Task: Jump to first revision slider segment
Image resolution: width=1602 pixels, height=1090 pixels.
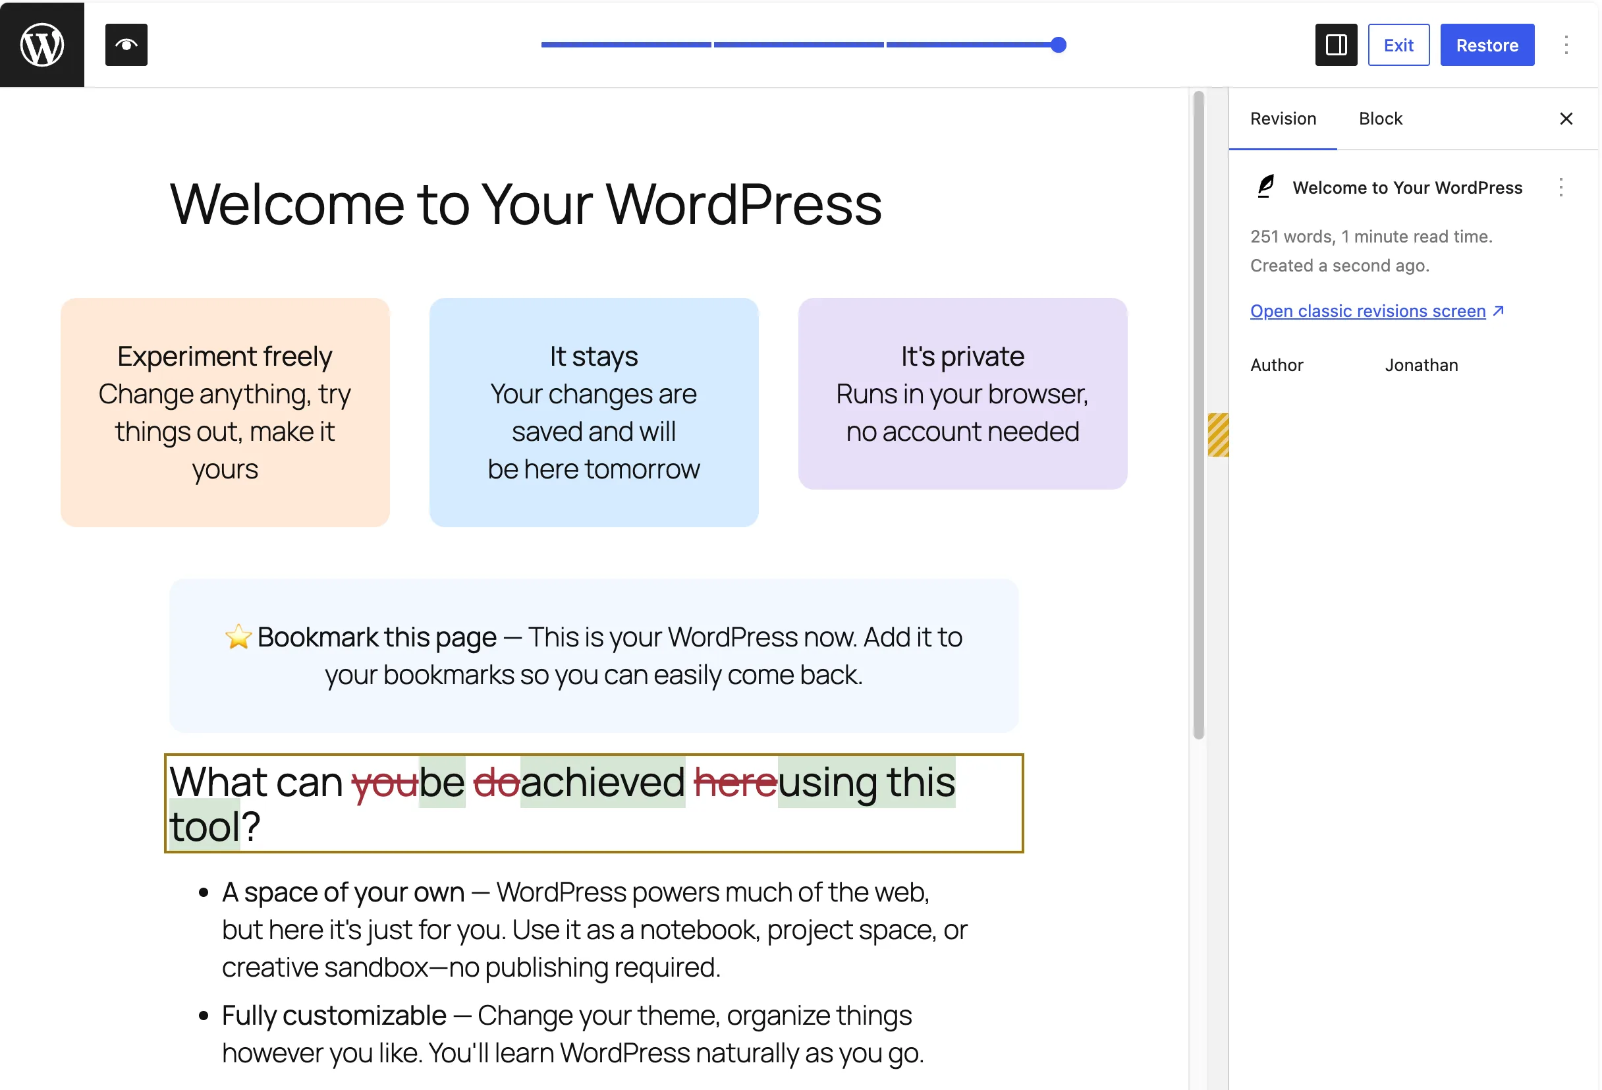Action: point(626,45)
